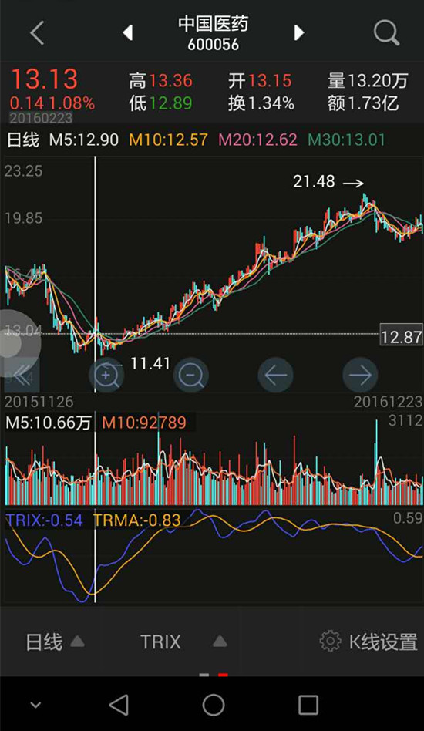This screenshot has width=424, height=731.
Task: Jump to earliest data with double-left arrow
Action: (x=22, y=375)
